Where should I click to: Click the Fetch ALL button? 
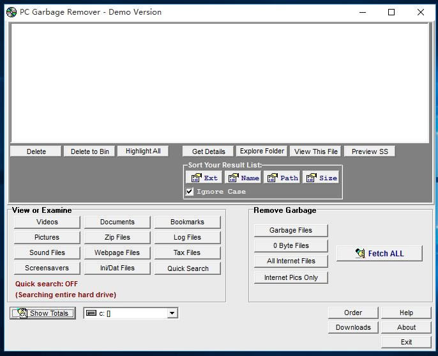click(379, 253)
